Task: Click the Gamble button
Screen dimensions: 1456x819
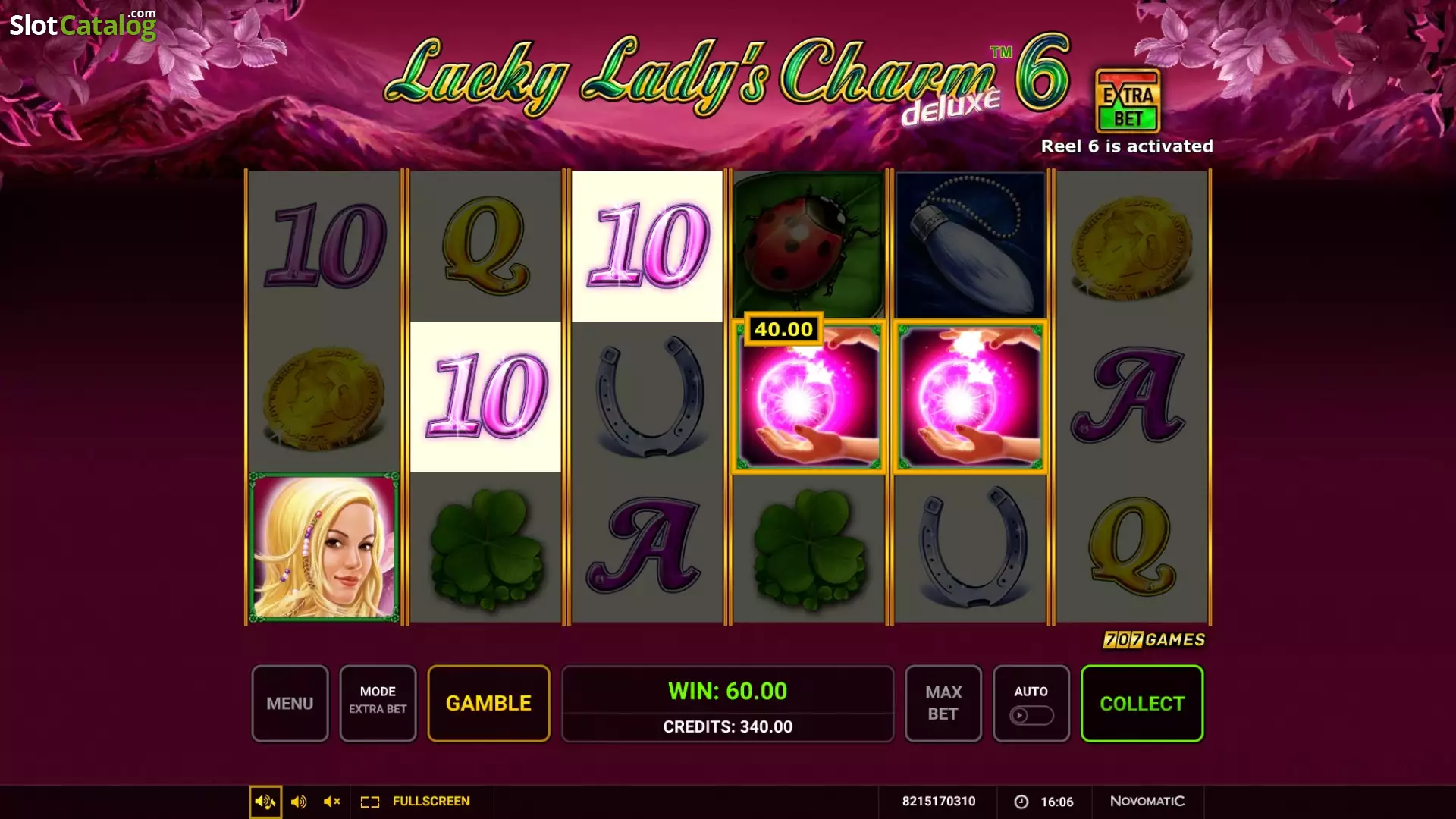Action: coord(488,703)
